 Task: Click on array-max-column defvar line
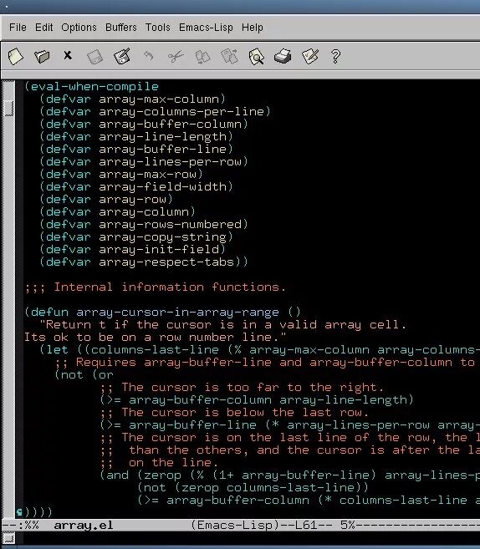tap(132, 99)
